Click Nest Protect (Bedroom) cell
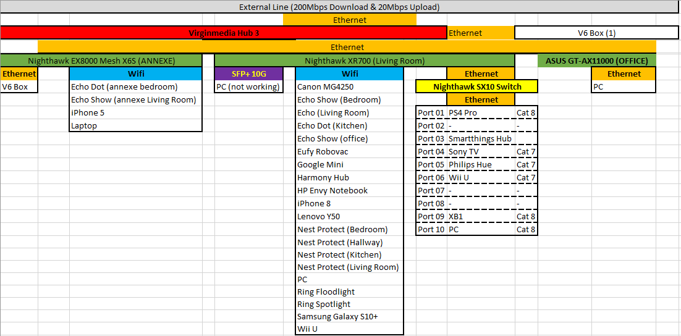The width and height of the screenshot is (681, 336). [350, 229]
